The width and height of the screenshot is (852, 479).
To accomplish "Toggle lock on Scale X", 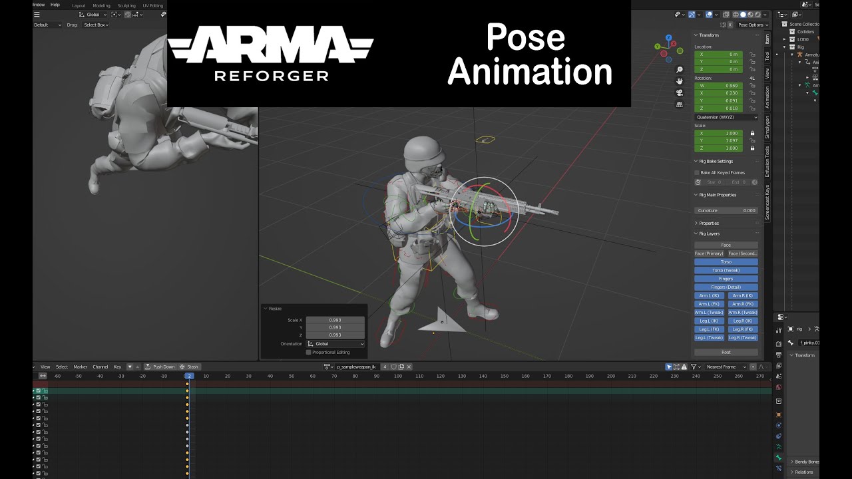I will click(753, 133).
